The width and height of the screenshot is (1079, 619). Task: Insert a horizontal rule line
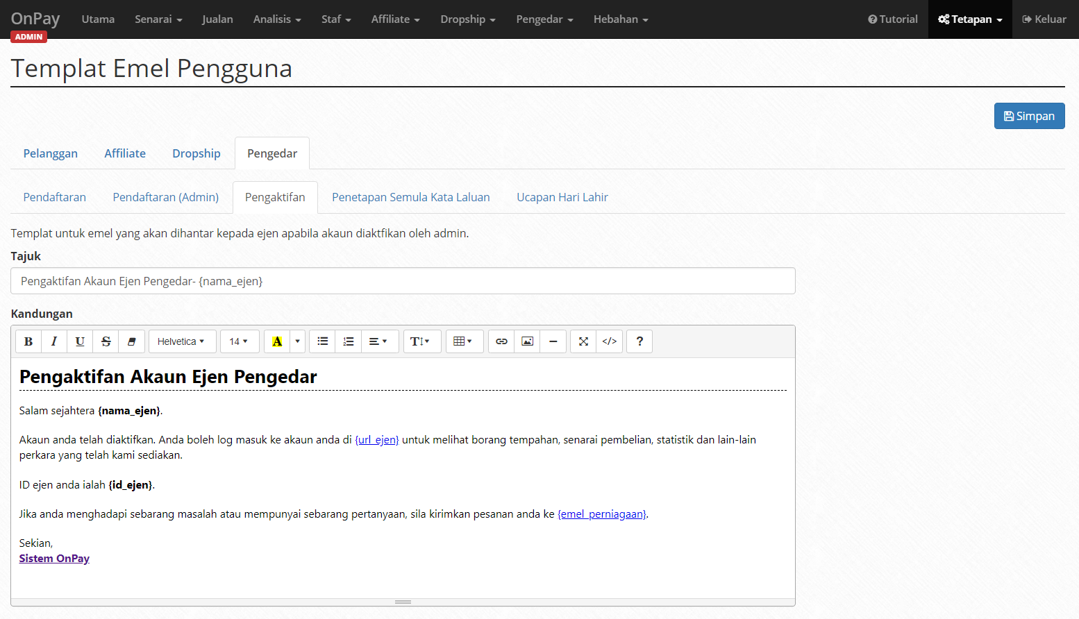point(553,341)
